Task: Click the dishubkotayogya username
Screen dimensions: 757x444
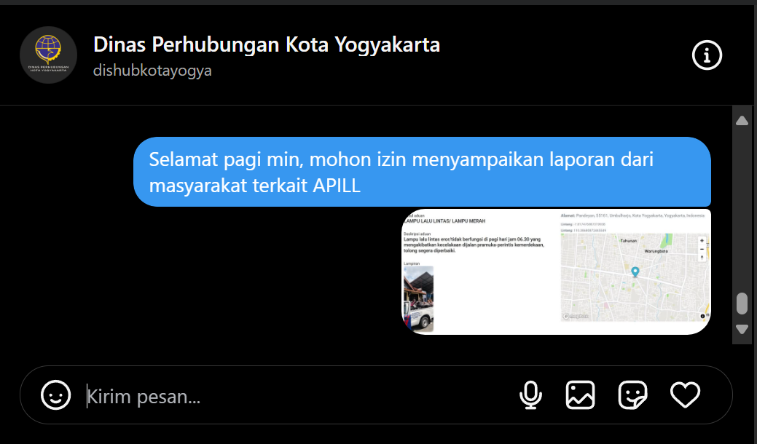Action: pyautogui.click(x=152, y=71)
